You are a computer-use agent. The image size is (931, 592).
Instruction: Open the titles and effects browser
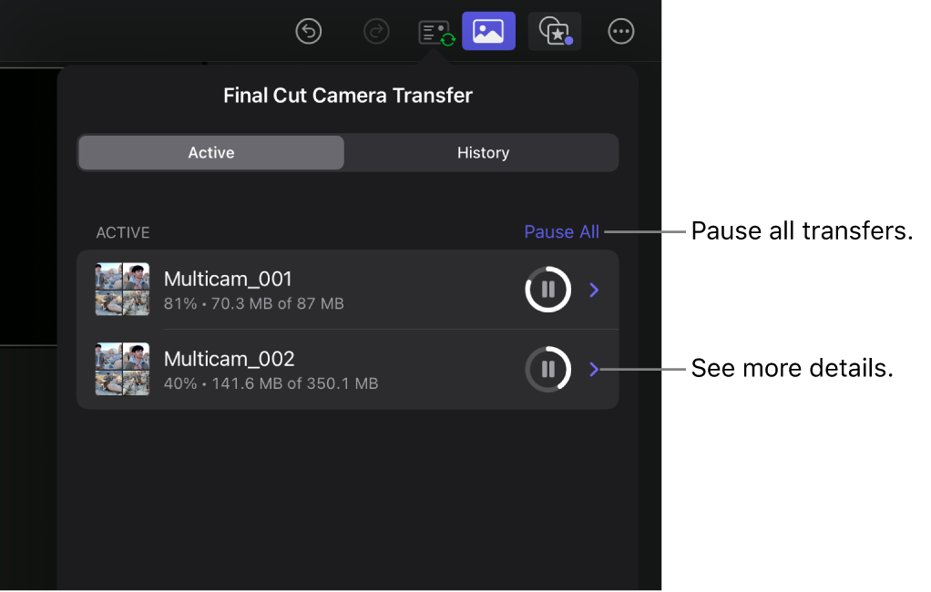pyautogui.click(x=554, y=30)
